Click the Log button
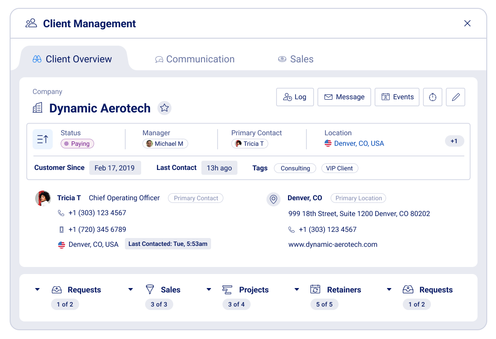Screen dimensions: 496x339 tap(295, 97)
